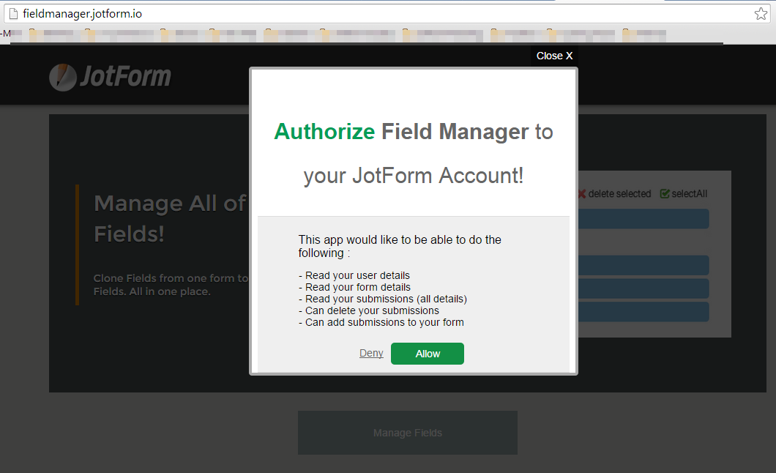Bookmark this page with the star icon

click(761, 14)
